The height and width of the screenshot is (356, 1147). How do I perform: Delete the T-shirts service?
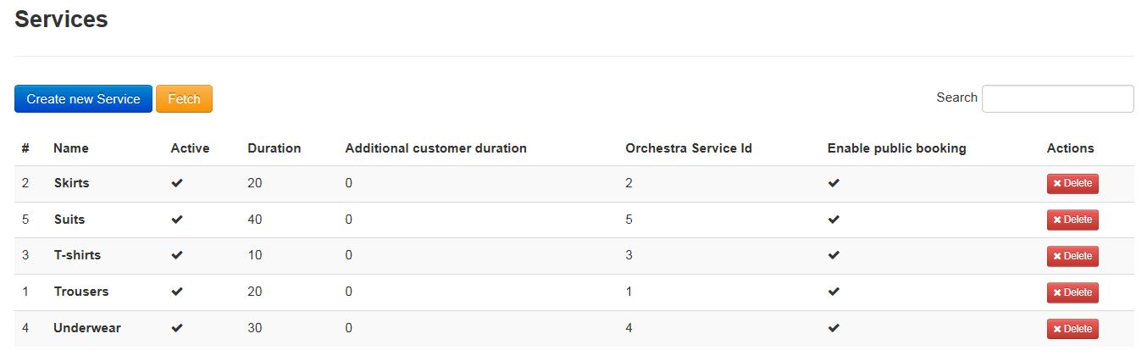pyautogui.click(x=1072, y=256)
